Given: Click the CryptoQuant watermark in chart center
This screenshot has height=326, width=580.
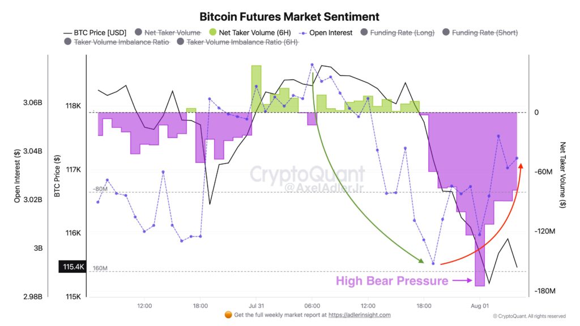Looking at the screenshot, I should pyautogui.click(x=308, y=174).
